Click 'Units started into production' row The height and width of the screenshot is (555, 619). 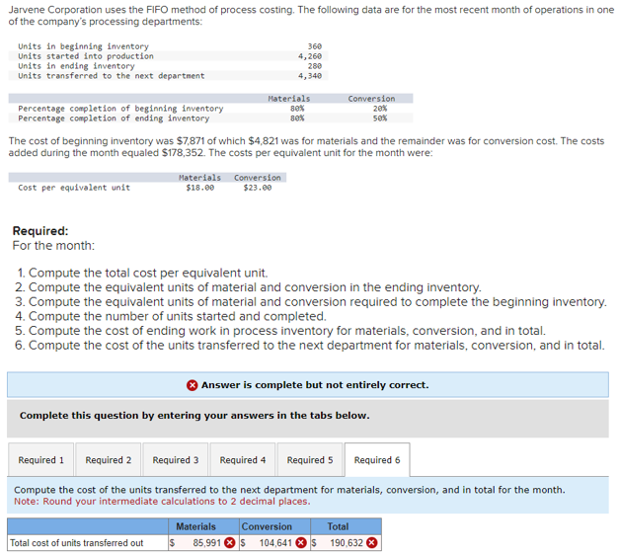click(170, 56)
